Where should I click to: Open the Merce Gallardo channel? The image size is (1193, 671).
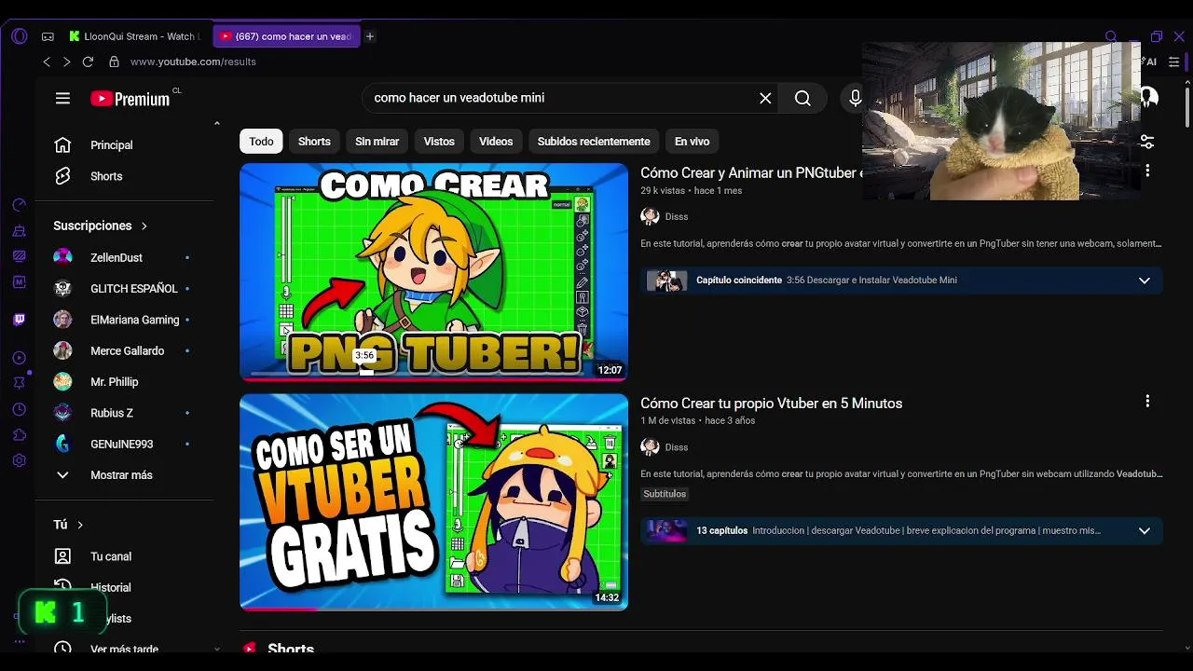(x=125, y=350)
